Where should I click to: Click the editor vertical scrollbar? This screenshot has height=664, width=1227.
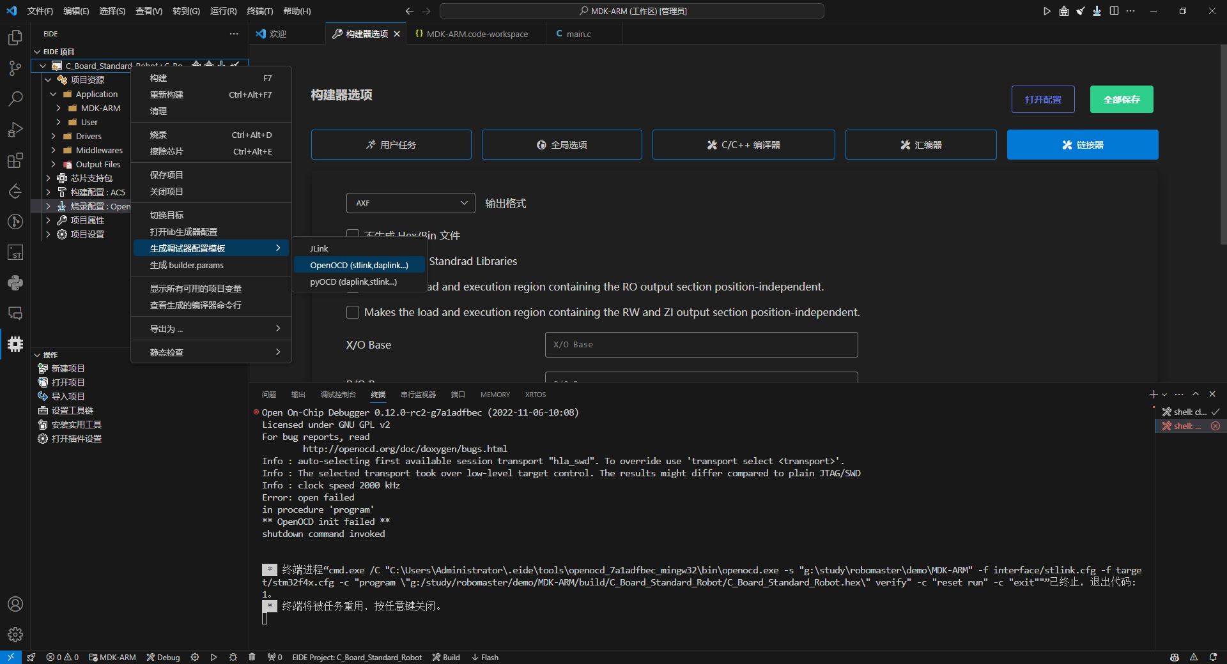click(1223, 144)
